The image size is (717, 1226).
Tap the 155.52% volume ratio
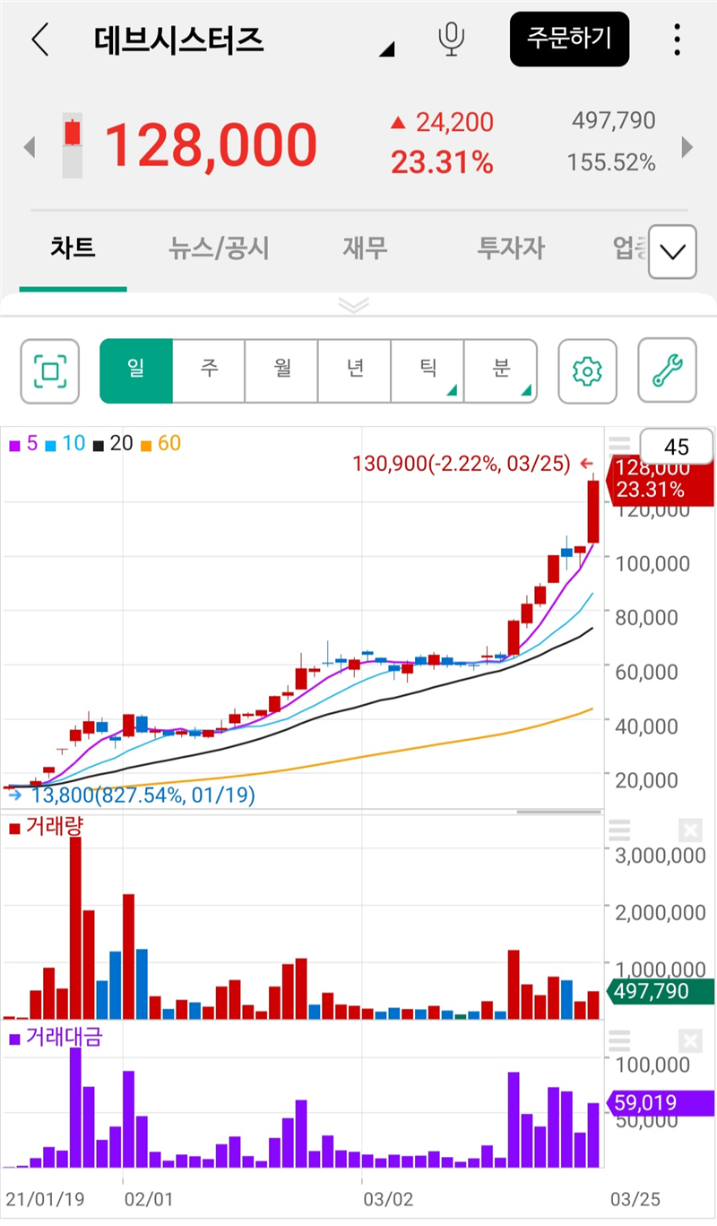(x=611, y=162)
